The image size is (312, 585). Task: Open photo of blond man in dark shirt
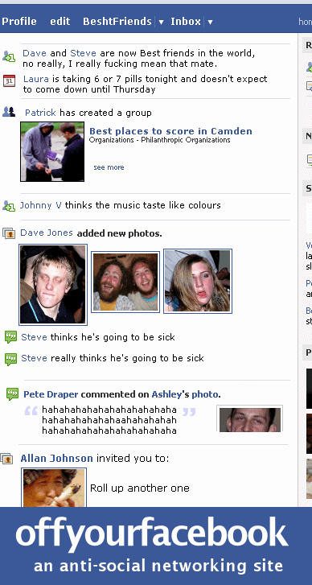[53, 285]
